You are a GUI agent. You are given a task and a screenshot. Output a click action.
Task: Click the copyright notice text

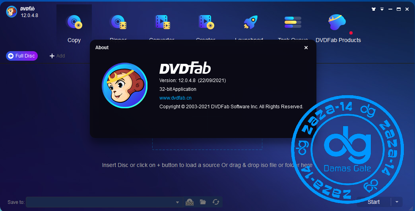click(231, 107)
